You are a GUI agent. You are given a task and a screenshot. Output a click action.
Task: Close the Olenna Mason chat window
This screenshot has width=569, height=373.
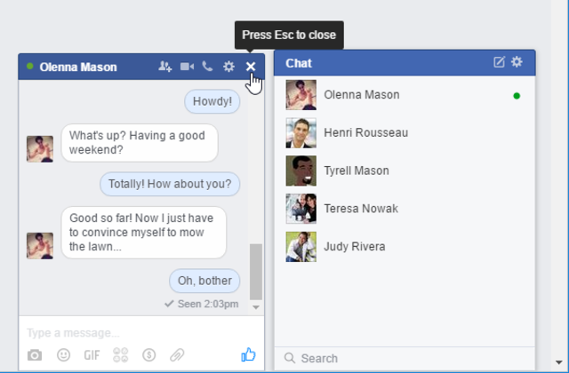(x=251, y=67)
